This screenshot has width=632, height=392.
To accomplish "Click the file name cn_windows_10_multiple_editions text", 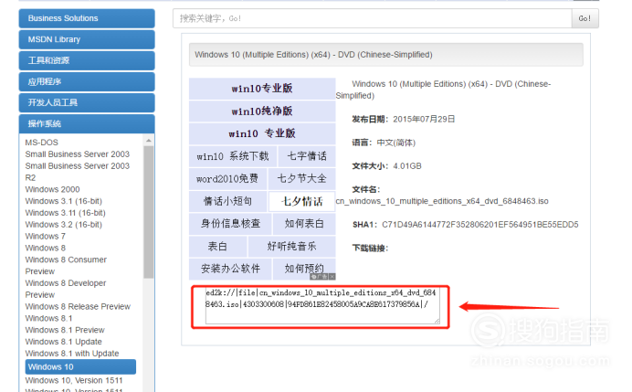I will tap(442, 201).
